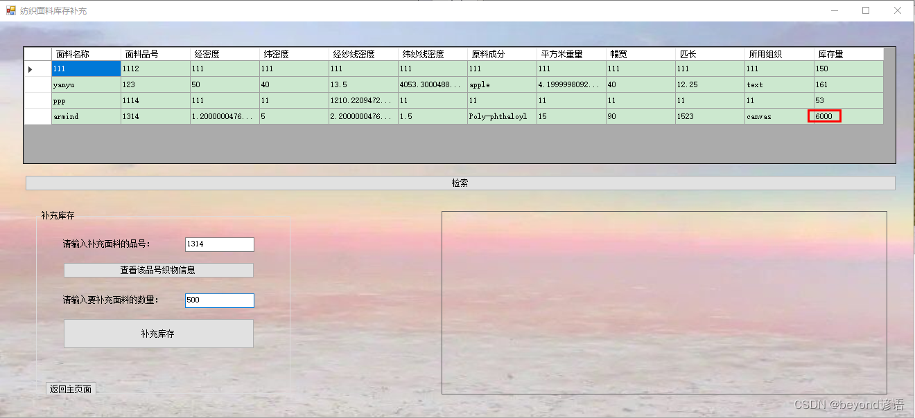Screen dimensions: 915x418
Task: Click the fabric number input showing 1314
Action: point(219,244)
